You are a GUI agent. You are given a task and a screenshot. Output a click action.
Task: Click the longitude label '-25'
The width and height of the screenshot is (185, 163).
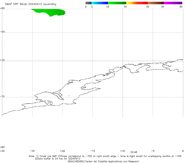(x=32, y=151)
